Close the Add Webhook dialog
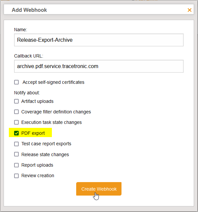The height and width of the screenshot is (212, 198). tap(189, 10)
